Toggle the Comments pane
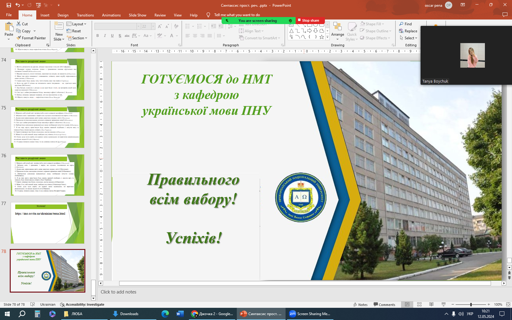Screen dimensions: 512x320 (384, 304)
